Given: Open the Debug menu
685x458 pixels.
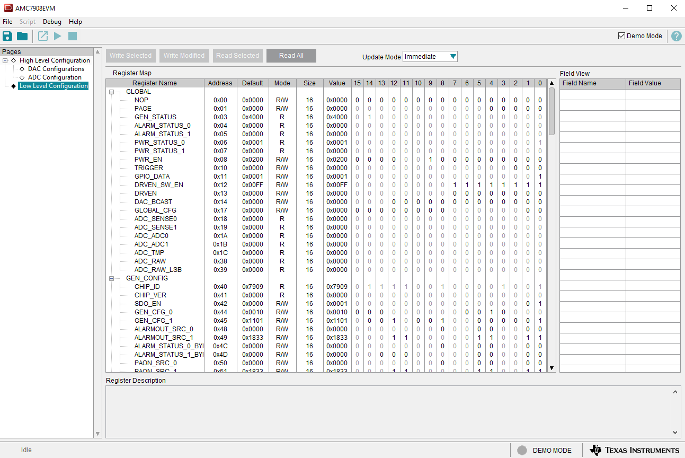Looking at the screenshot, I should [x=52, y=22].
